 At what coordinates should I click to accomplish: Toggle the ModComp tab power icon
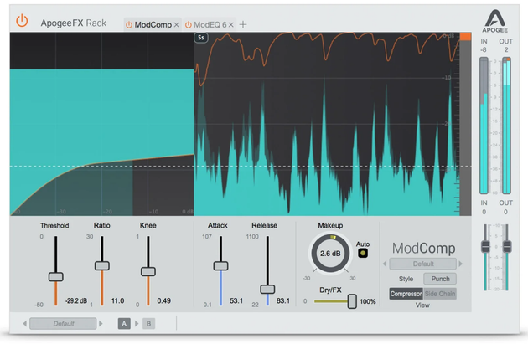(x=128, y=25)
